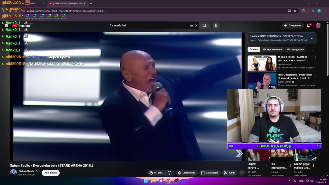
Task: Mute the Saban Saulic tab audio icon
Action: 80,4
